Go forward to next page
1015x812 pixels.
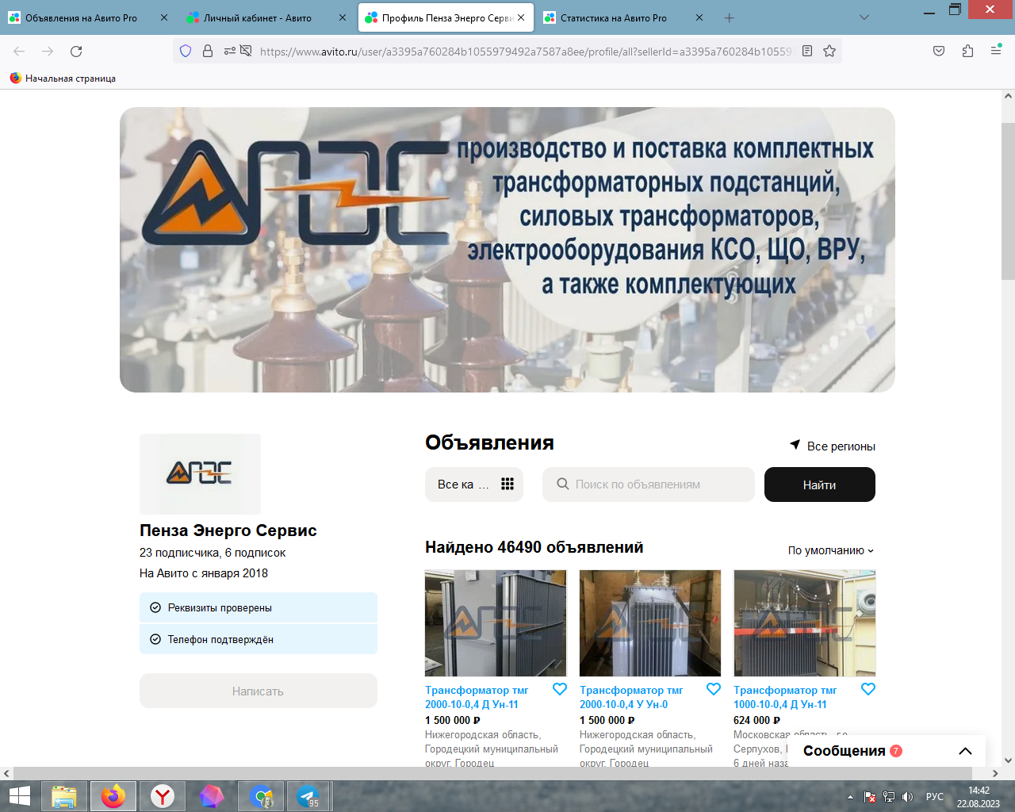pyautogui.click(x=48, y=51)
